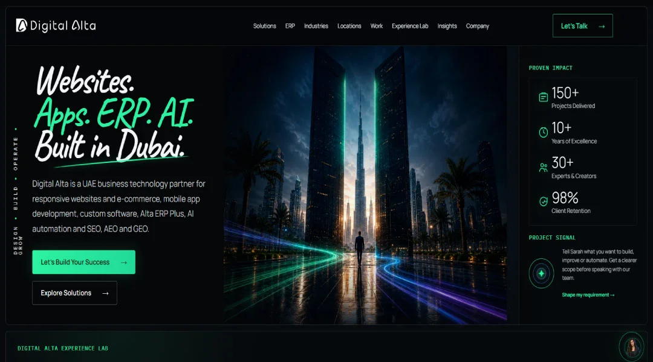Viewport: 653px width, 362px height.
Task: Go to the Locations page
Action: (349, 26)
